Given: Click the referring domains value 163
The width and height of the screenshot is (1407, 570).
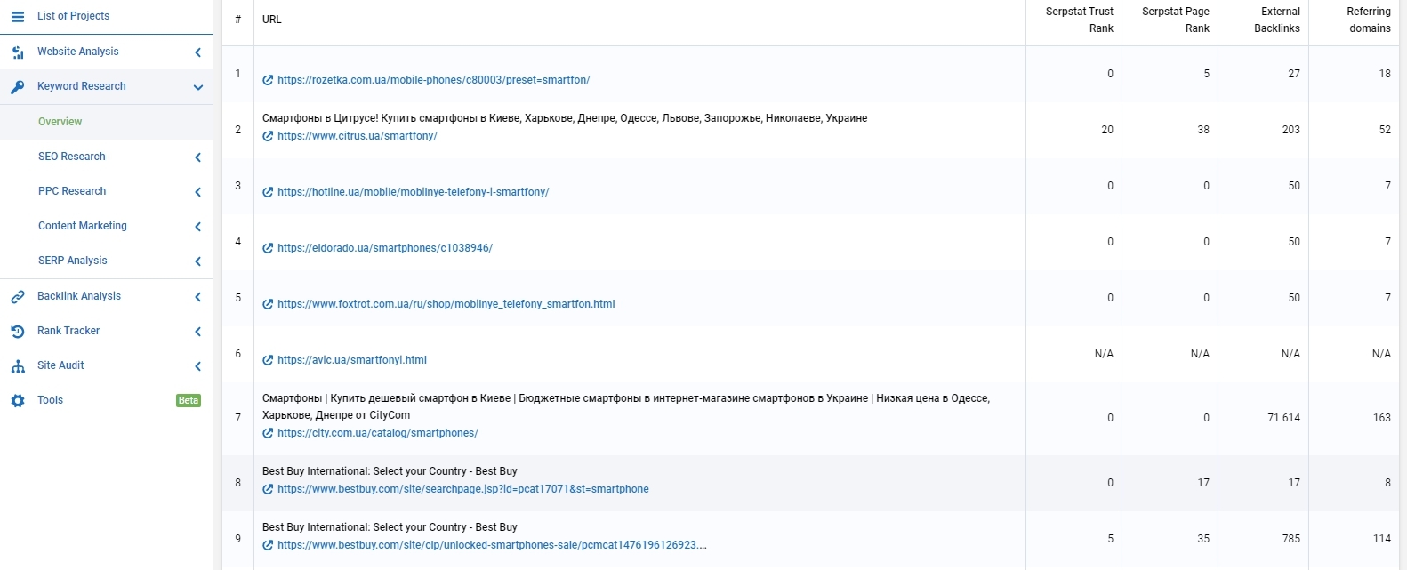Looking at the screenshot, I should coord(1381,418).
